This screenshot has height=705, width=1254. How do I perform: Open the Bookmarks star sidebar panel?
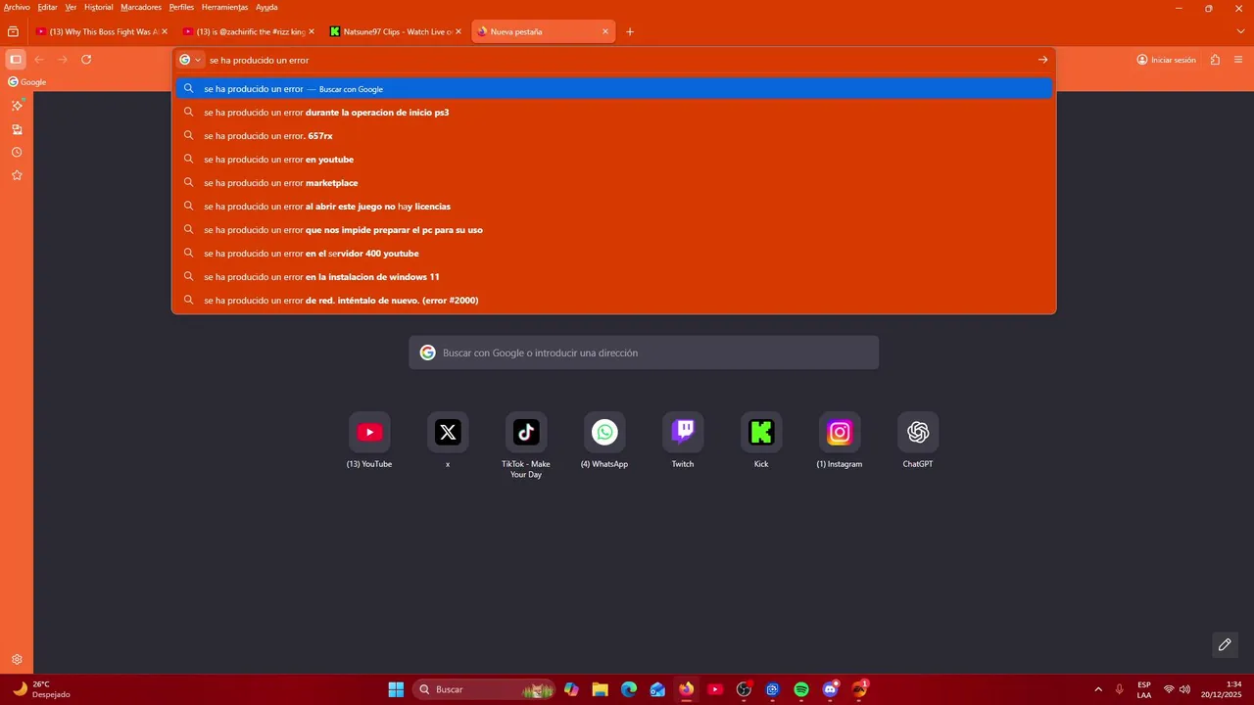pos(17,175)
